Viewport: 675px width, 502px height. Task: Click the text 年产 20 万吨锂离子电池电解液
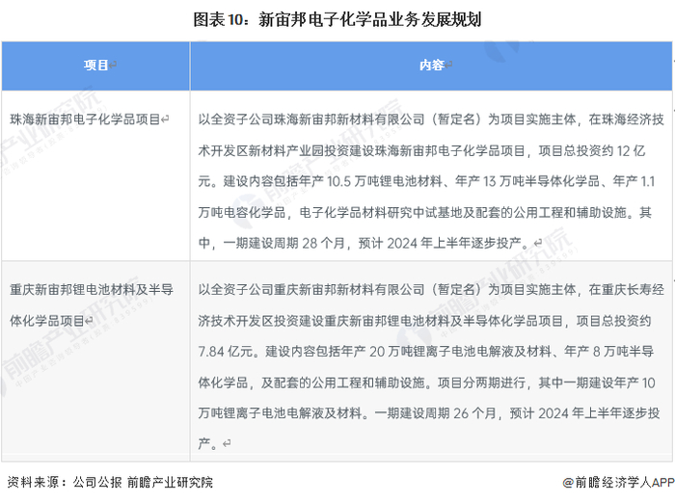[430, 352]
